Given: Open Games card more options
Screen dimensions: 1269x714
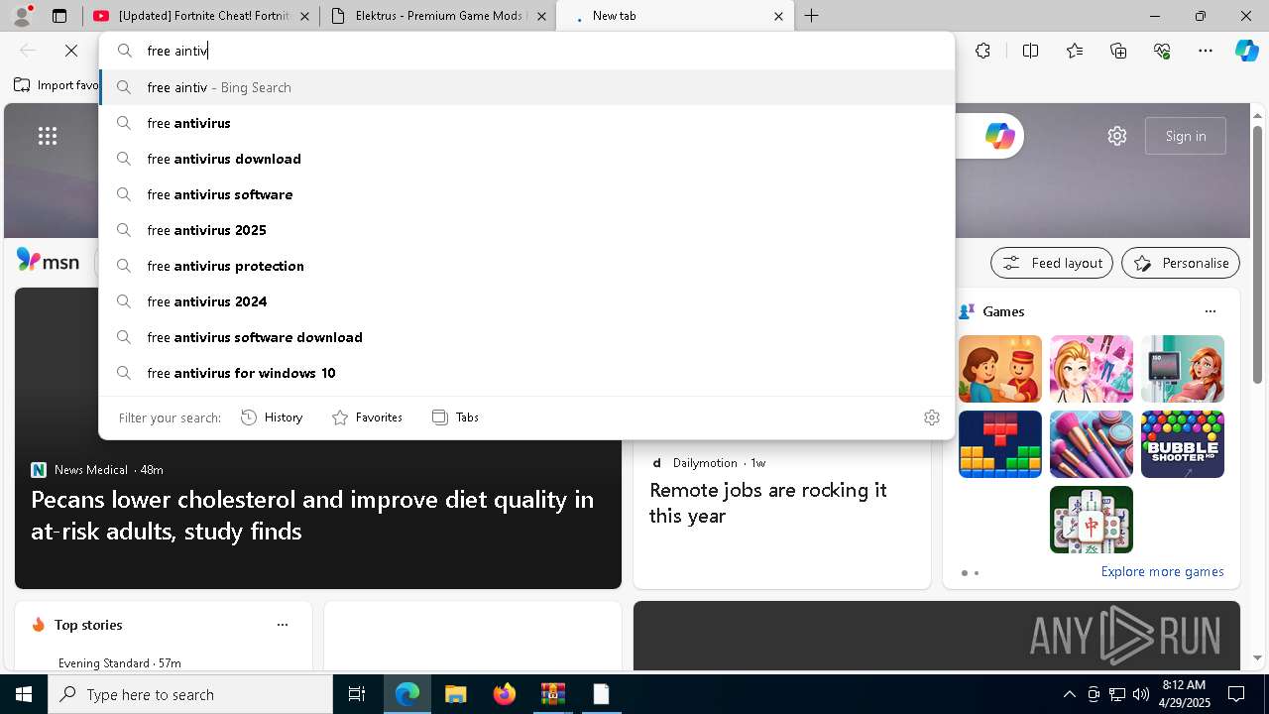Looking at the screenshot, I should [1211, 311].
